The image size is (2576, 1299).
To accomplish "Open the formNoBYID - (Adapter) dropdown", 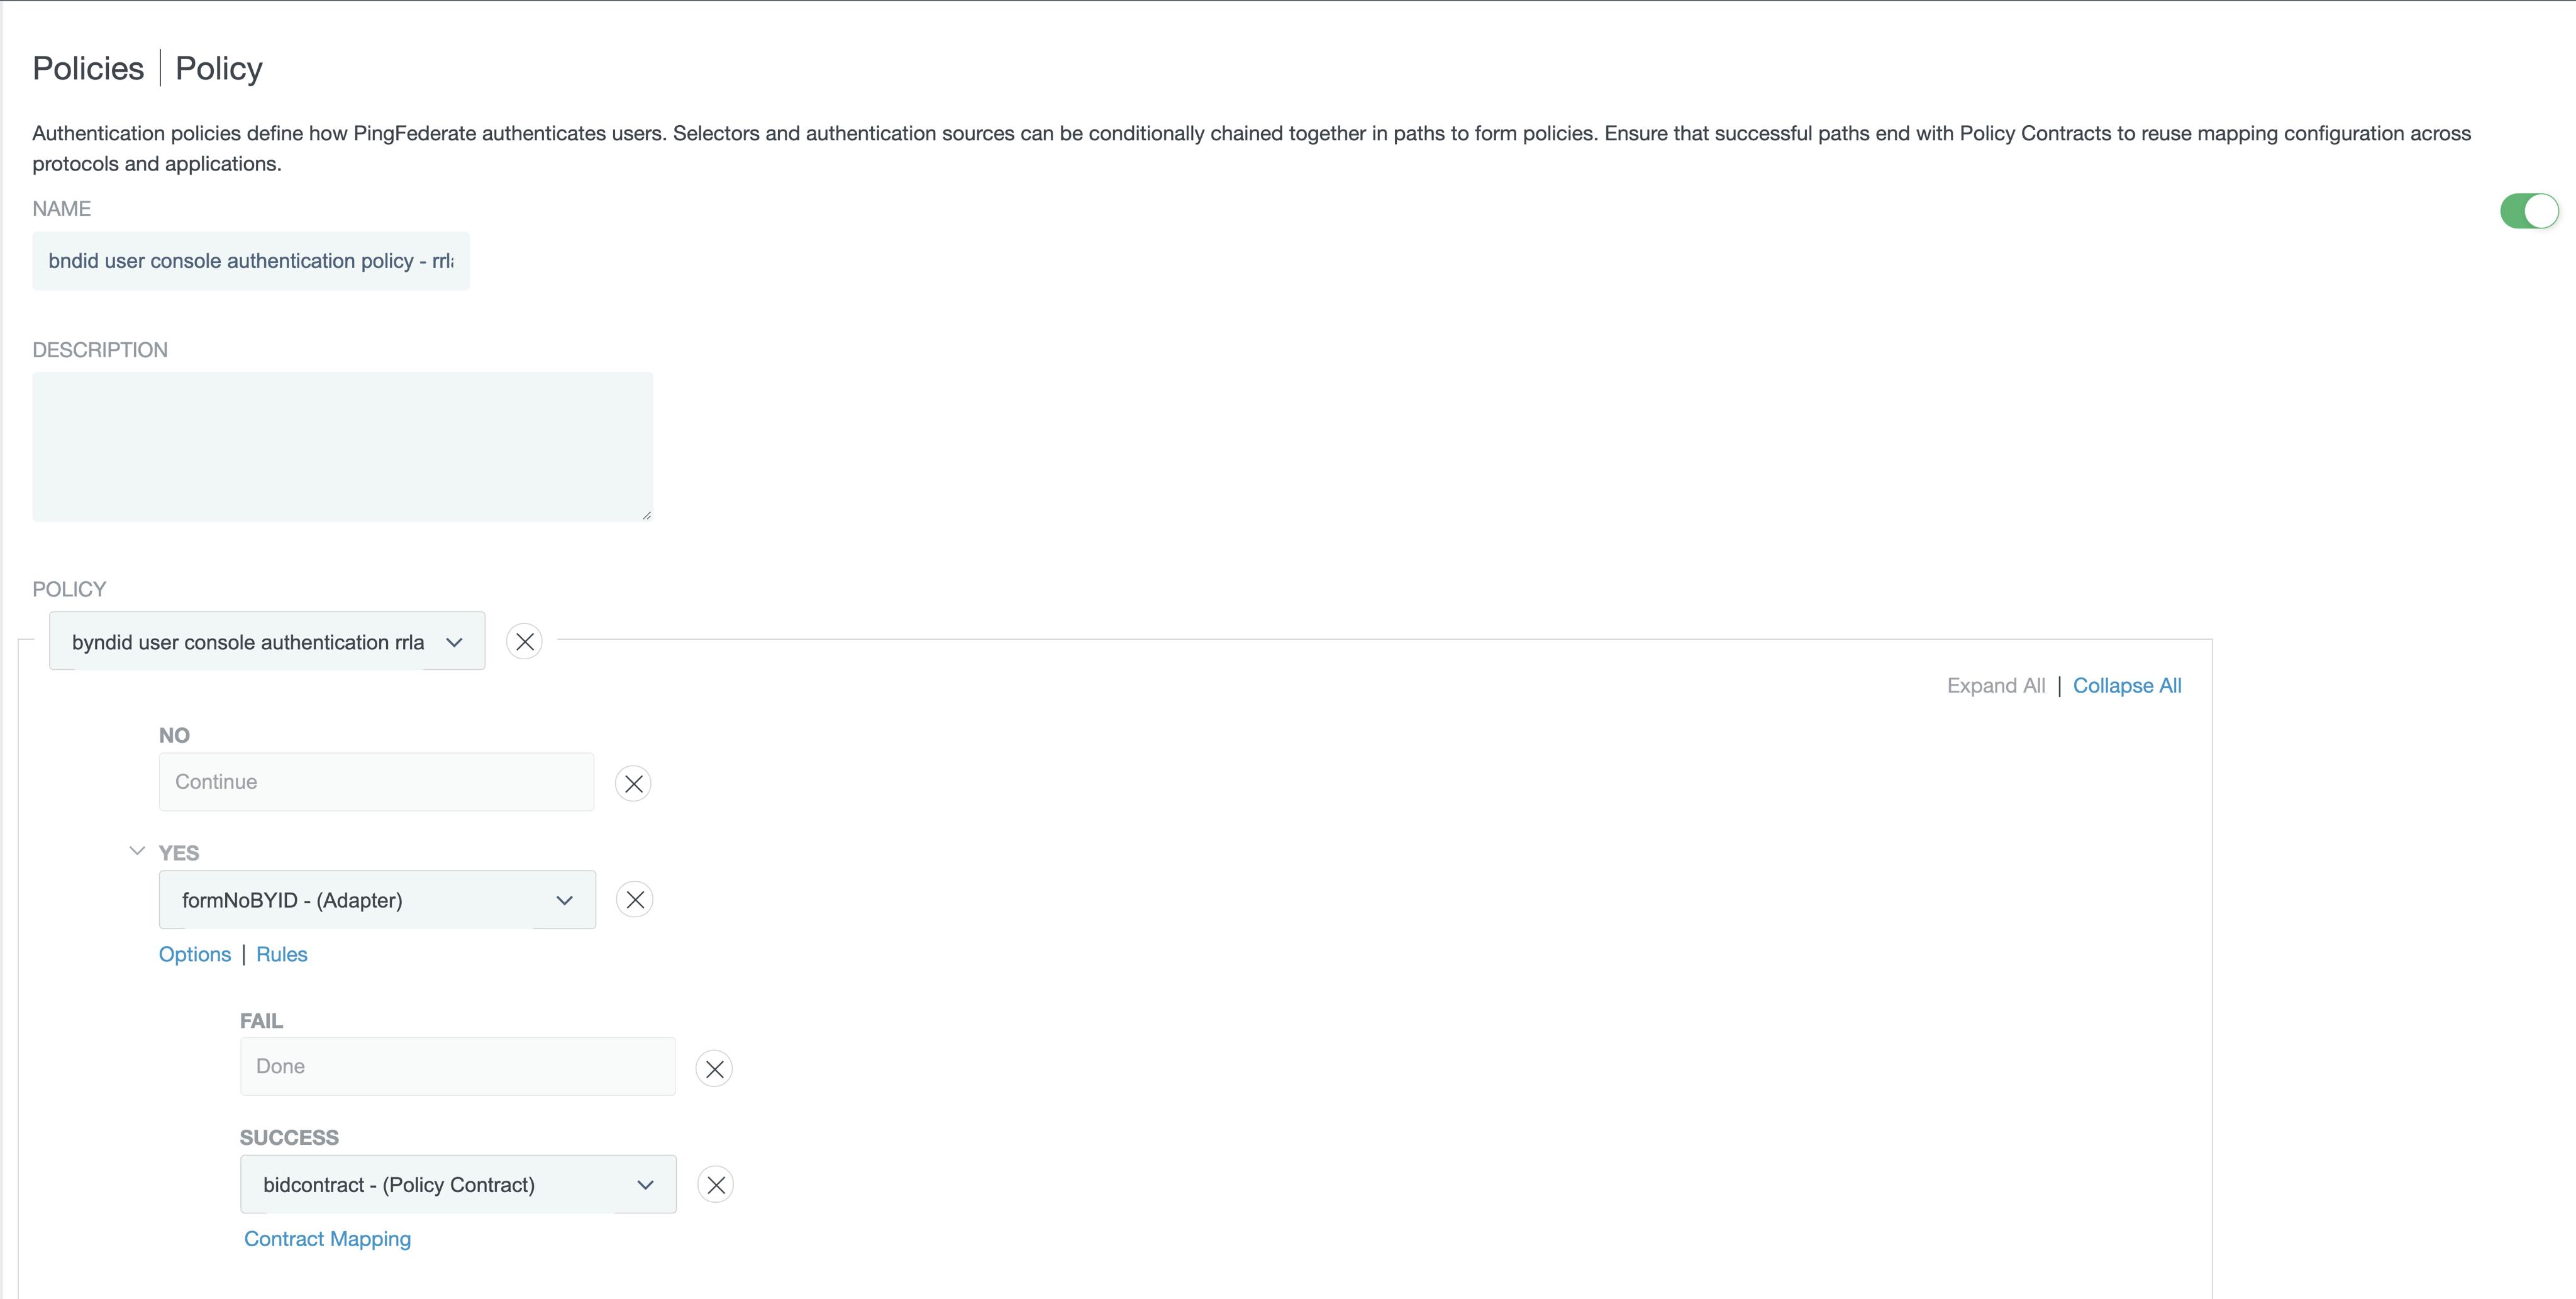I will pyautogui.click(x=377, y=900).
